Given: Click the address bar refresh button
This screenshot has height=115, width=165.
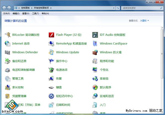Looking at the screenshot, I should (118, 8).
